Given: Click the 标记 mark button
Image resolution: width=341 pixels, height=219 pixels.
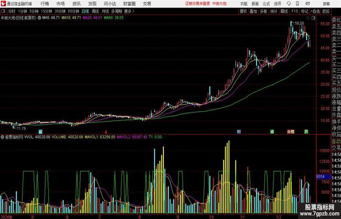Looking at the screenshot, I should [304, 11].
